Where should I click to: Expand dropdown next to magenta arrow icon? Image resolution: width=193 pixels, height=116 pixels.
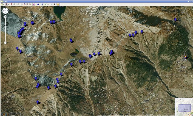tap(36, 4)
